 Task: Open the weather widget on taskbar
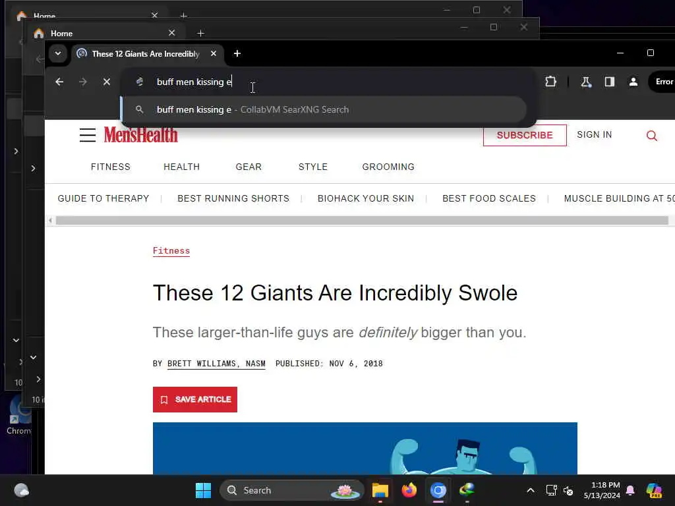click(21, 490)
